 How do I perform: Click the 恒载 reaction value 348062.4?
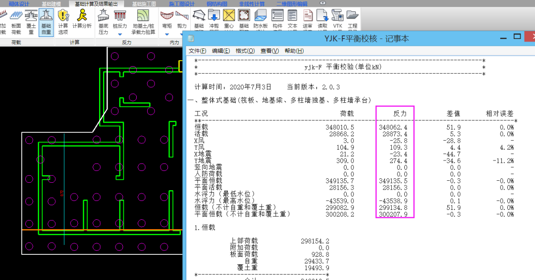pos(393,127)
